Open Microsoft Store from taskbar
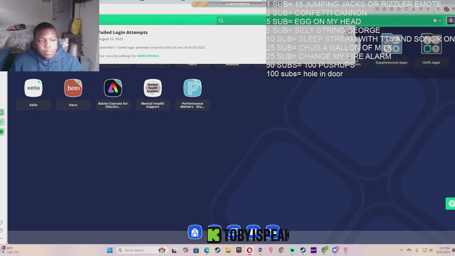 coord(196,250)
